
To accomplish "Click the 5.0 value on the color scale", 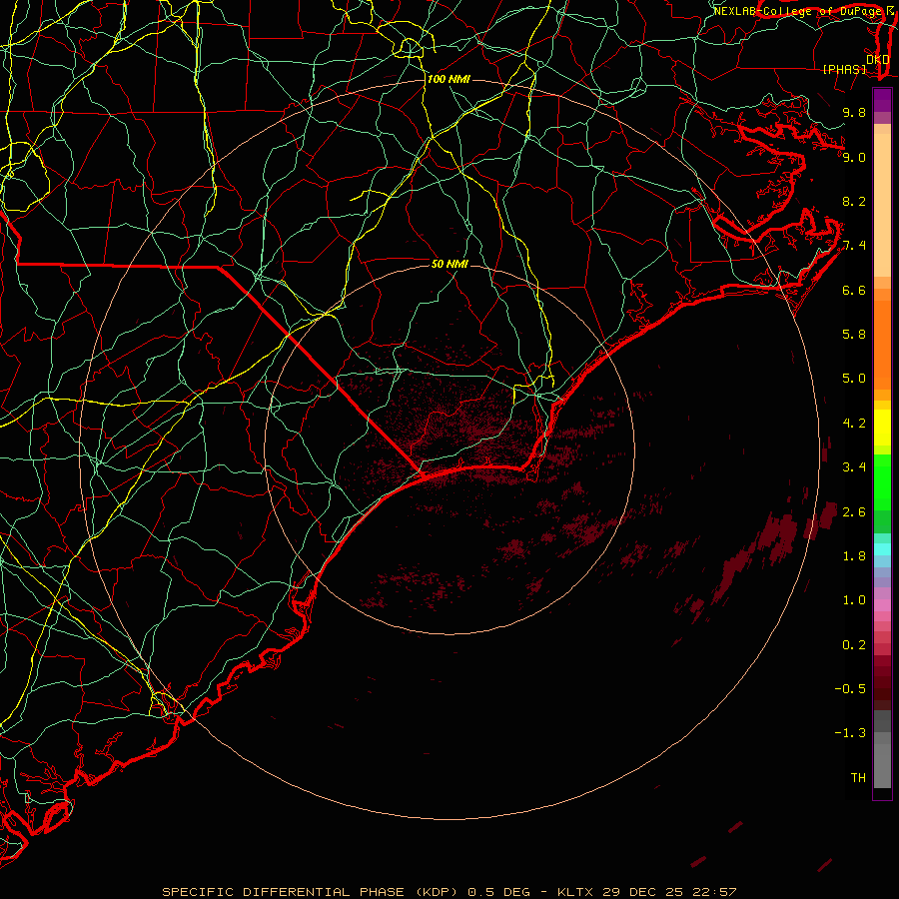I will click(x=854, y=379).
